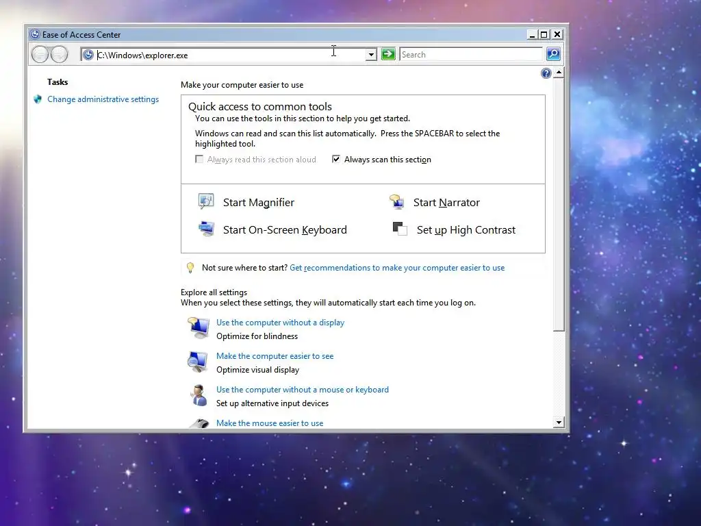Viewport: 701px width, 526px height.
Task: Click Make your computer easier to use heading
Action: point(242,84)
